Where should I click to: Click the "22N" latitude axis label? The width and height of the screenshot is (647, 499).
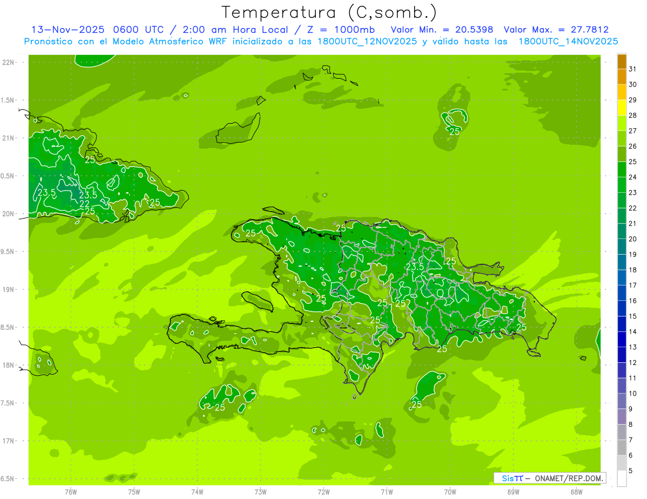pos(9,62)
